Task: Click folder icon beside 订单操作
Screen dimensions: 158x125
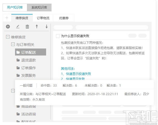Action: (x=18, y=68)
